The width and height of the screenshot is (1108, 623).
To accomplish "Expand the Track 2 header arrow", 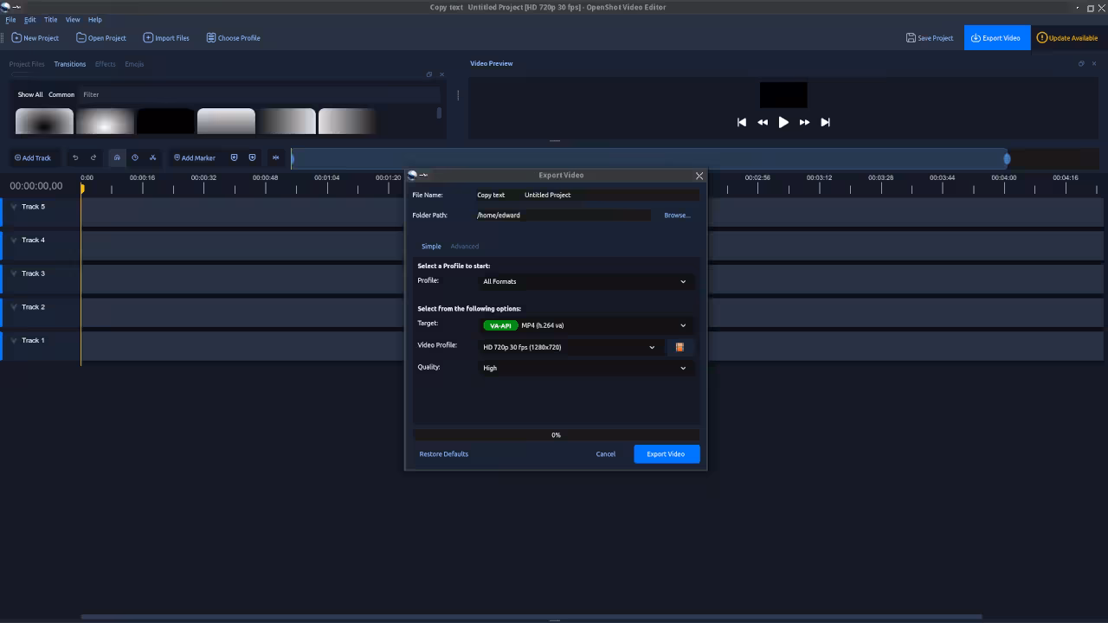I will 13,307.
